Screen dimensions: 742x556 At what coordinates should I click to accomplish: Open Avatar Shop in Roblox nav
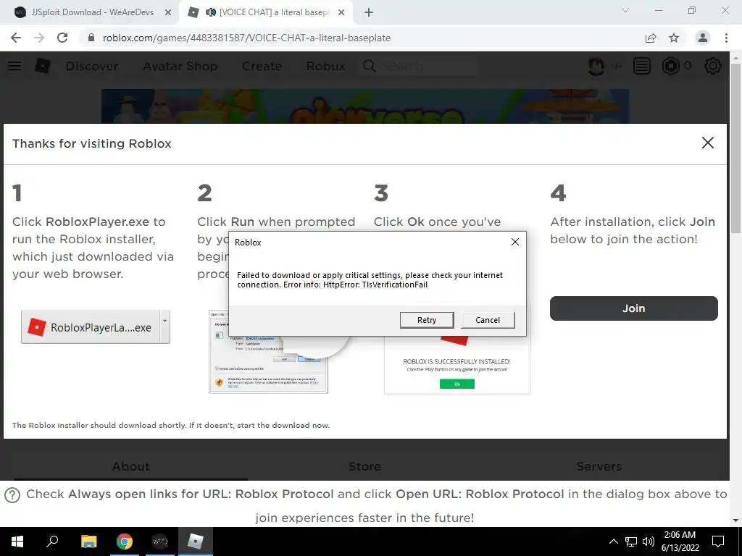pos(180,66)
